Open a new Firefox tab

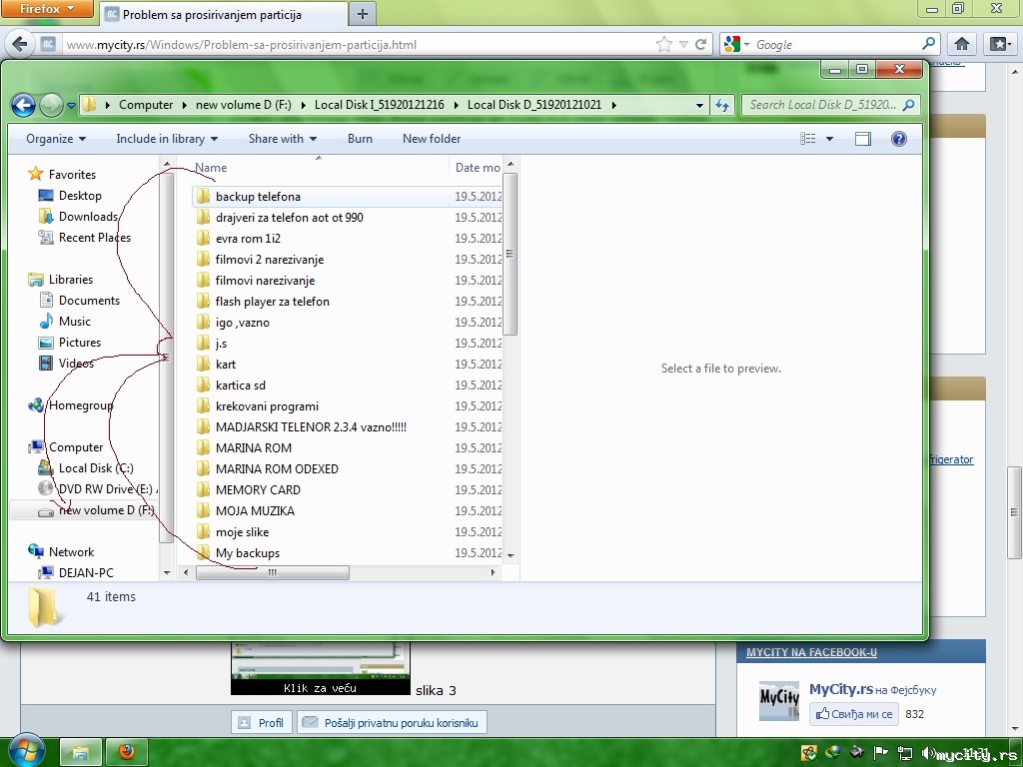(x=363, y=14)
